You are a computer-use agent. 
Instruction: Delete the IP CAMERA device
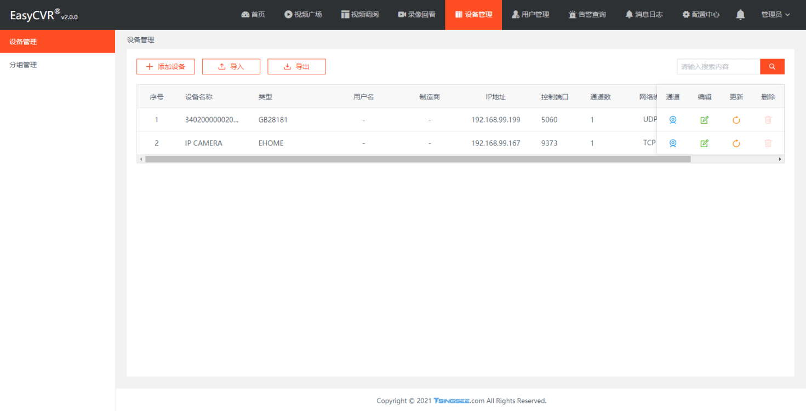[x=768, y=143]
